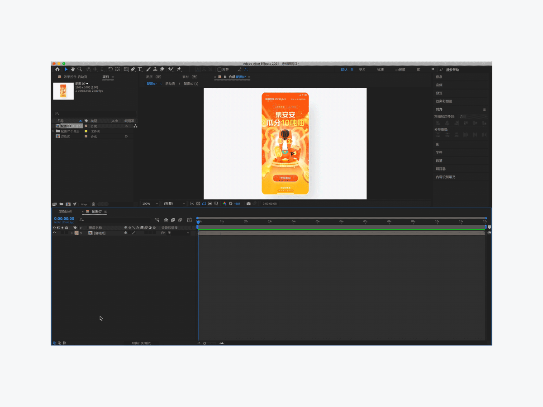Toggle transparency grid in composition viewer

pyautogui.click(x=198, y=203)
